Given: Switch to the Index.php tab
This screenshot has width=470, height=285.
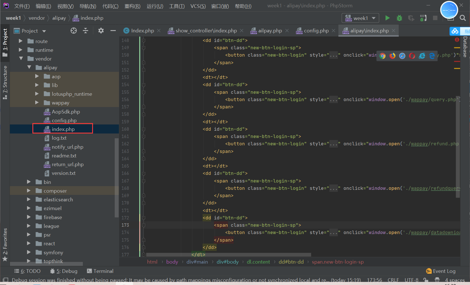Looking at the screenshot, I should point(142,30).
